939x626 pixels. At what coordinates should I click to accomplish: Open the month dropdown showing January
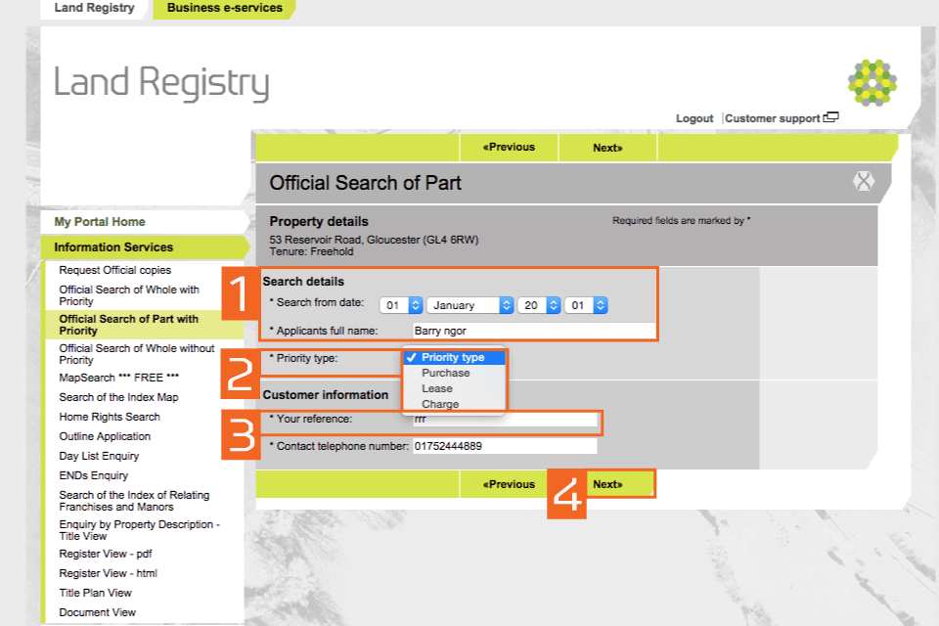point(470,305)
